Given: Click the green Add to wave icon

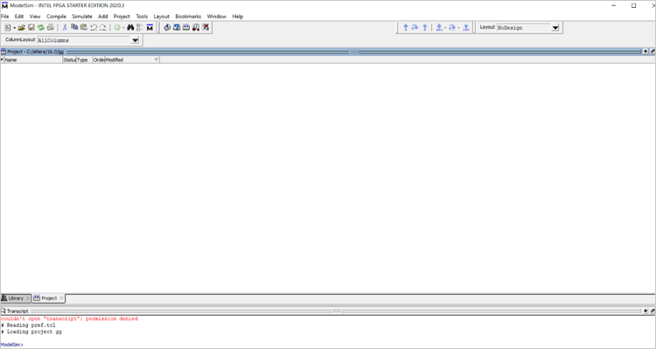Looking at the screenshot, I should pos(117,27).
